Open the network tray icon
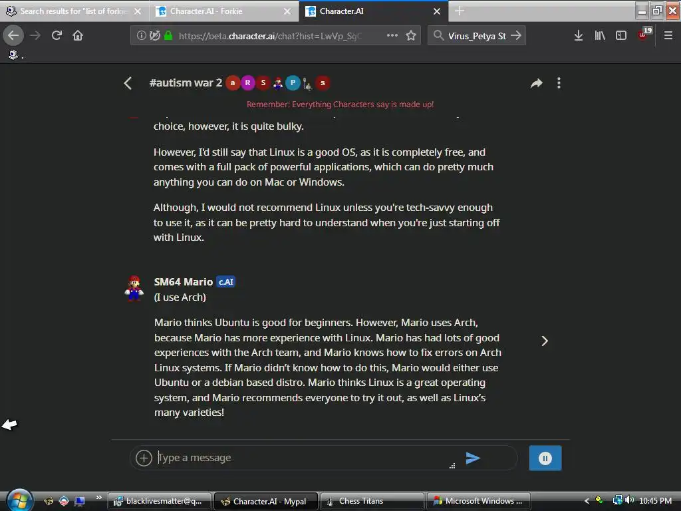Screen dimensions: 681x511 [x=617, y=500]
